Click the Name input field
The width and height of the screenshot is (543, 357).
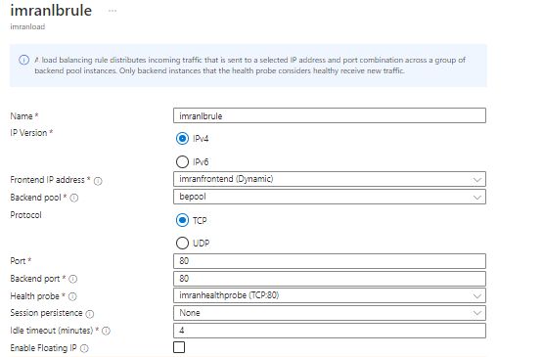[x=330, y=115]
